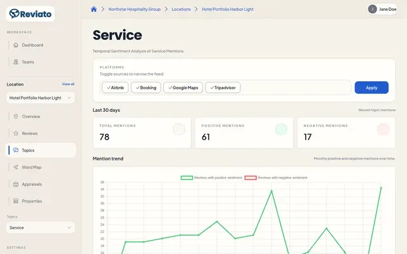This screenshot has height=254, width=407.
Task: Open the View all locations link
Action: point(68,84)
